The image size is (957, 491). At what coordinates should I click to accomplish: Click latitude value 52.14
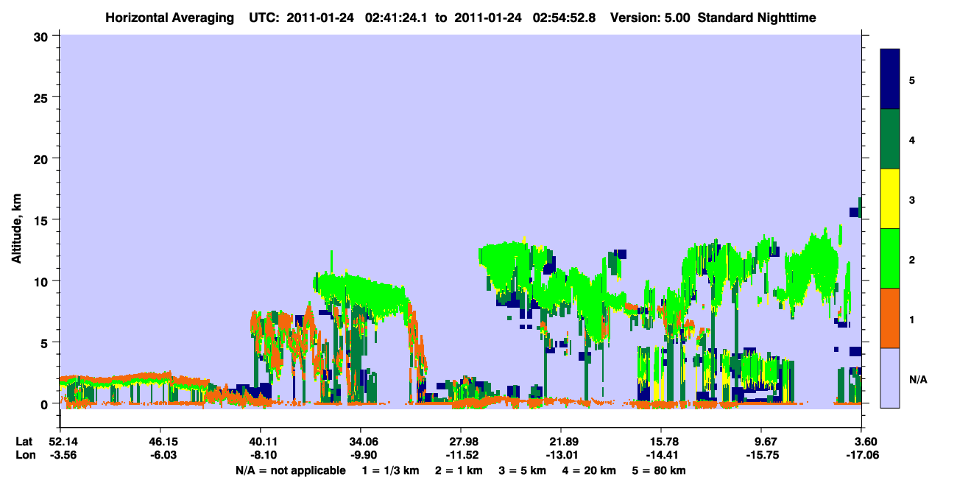63,442
